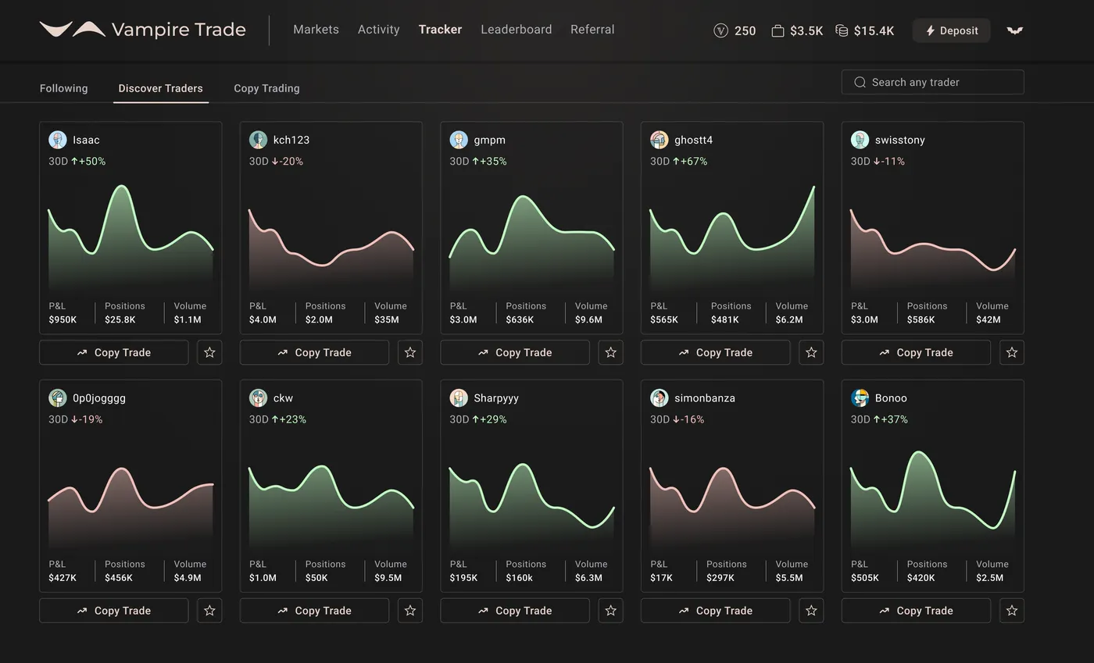Toggle the star for simonbanza
The height and width of the screenshot is (663, 1094).
[811, 611]
